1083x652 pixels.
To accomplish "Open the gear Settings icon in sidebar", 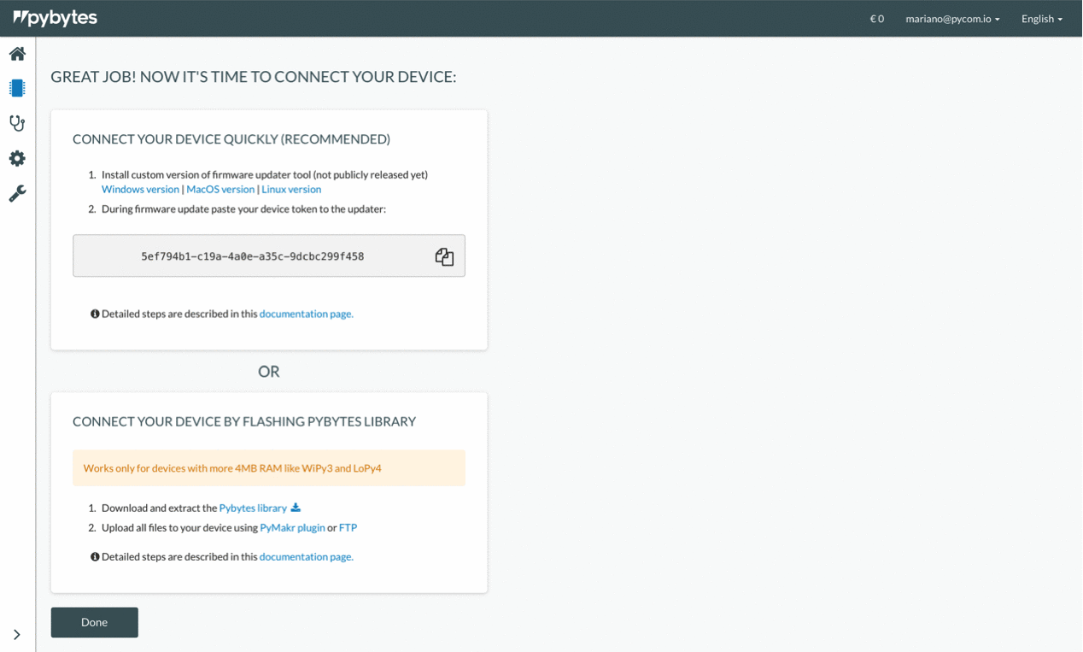I will [x=17, y=158].
